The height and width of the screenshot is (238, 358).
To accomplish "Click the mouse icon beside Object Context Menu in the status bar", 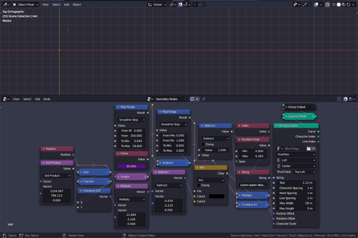I will (x=124, y=235).
